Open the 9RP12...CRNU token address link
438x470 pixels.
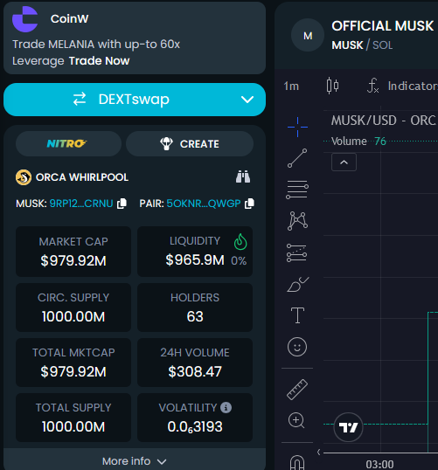point(81,204)
